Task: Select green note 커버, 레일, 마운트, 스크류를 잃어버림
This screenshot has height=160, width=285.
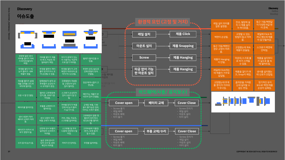Action: point(69,119)
